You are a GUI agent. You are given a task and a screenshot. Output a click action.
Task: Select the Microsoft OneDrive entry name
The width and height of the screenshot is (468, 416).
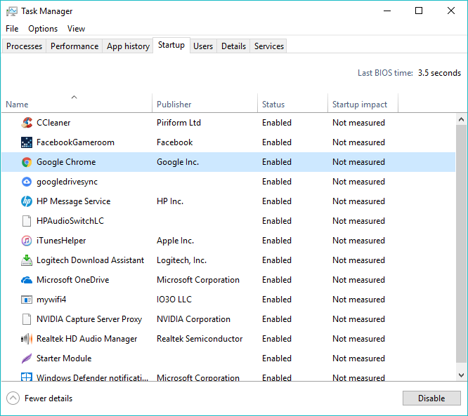coord(72,280)
